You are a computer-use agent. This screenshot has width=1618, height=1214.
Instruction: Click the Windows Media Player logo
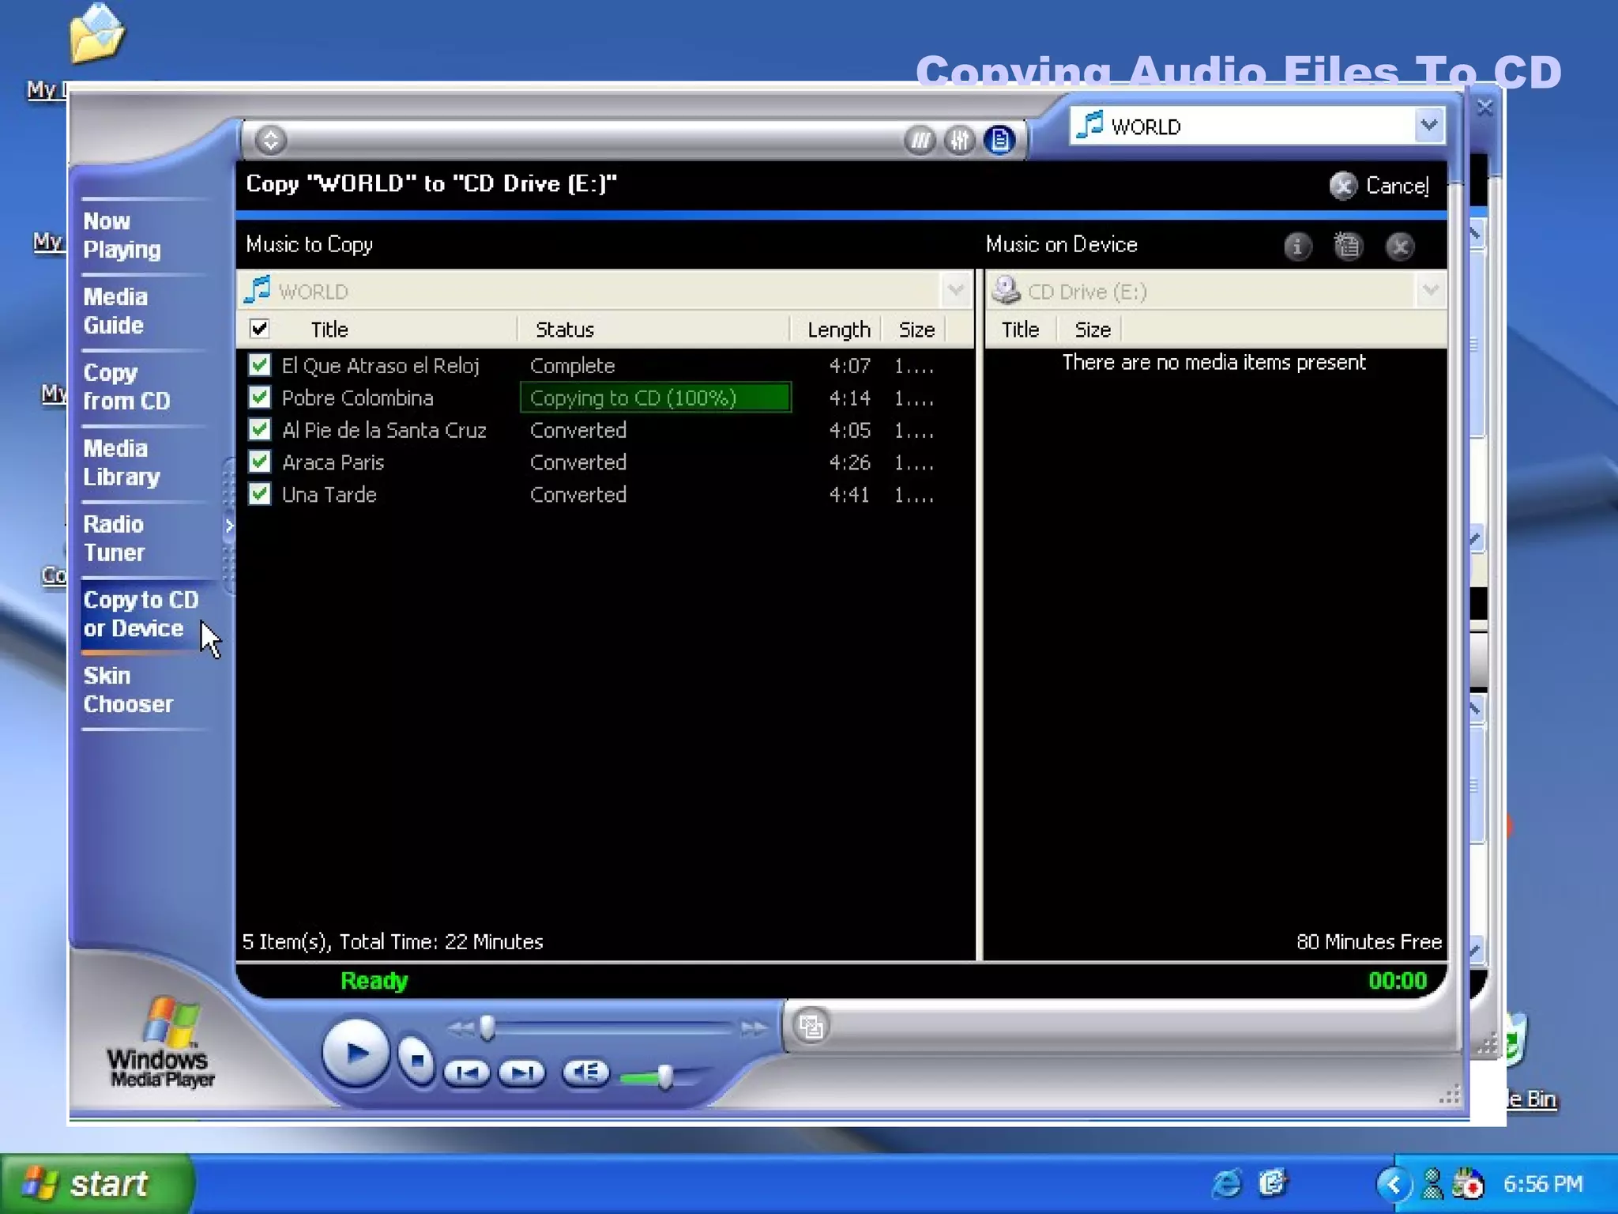point(160,1042)
